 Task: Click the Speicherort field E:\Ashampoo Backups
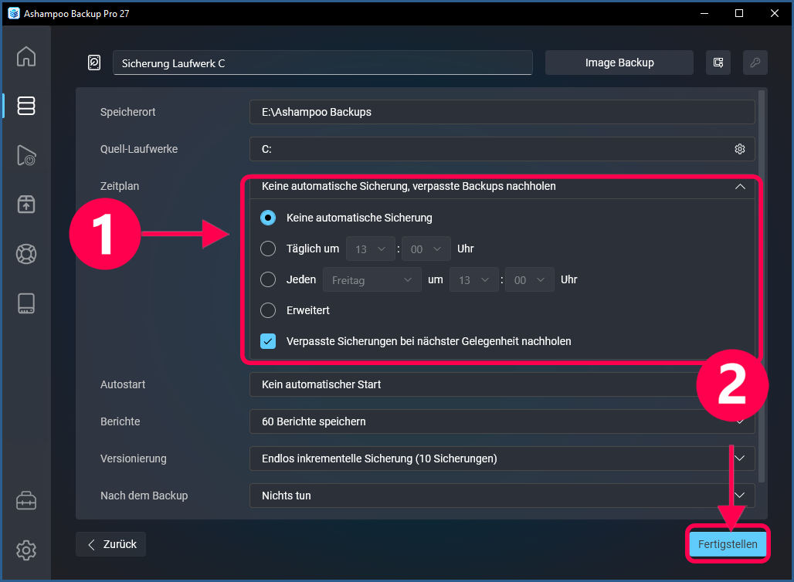coord(502,113)
